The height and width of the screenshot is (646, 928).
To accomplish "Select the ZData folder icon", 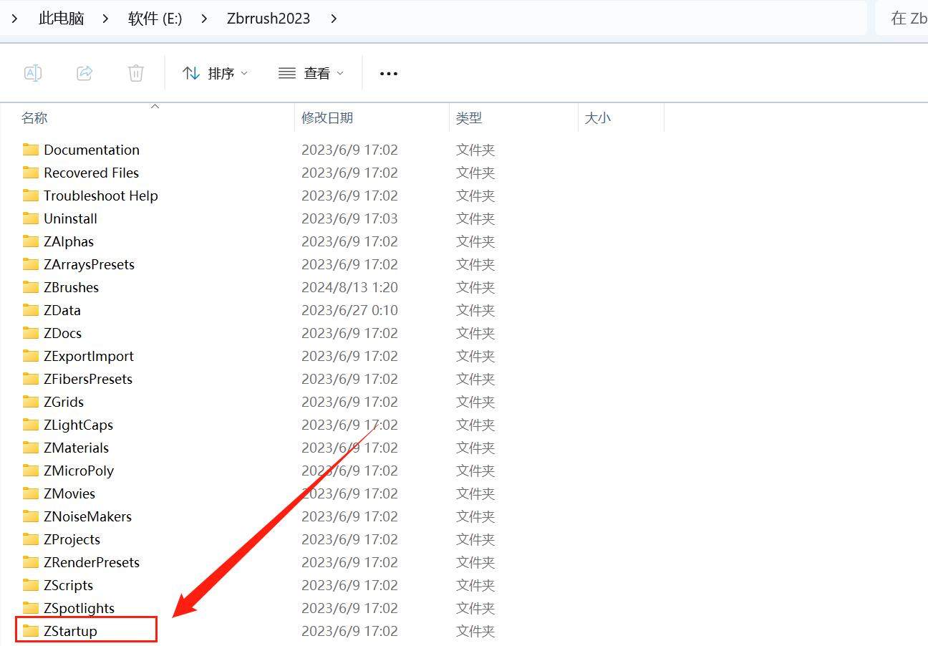I will pyautogui.click(x=31, y=310).
